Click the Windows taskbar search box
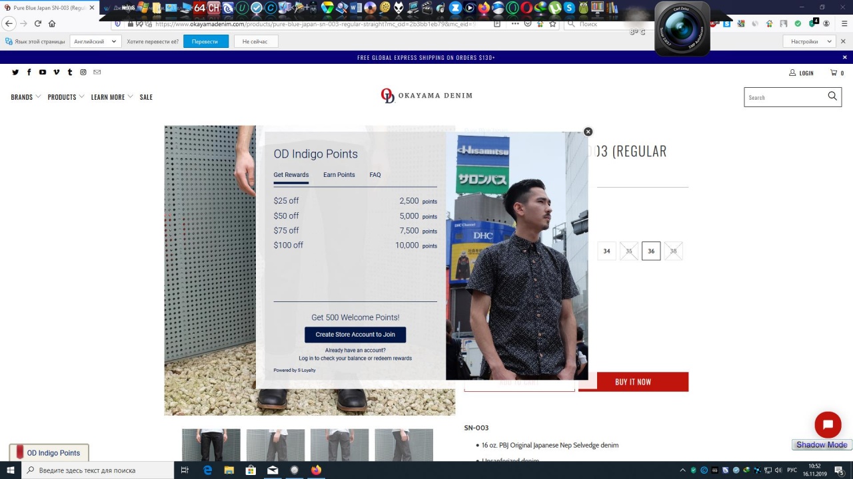This screenshot has height=479, width=853. click(99, 470)
